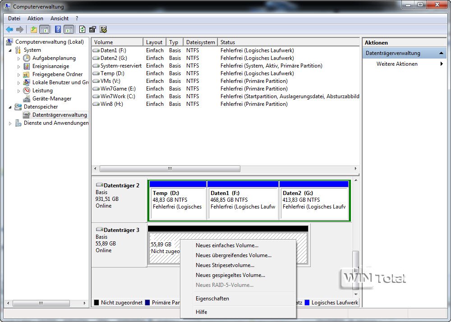Click the Refresh toolbar icon
This screenshot has height=322, width=451.
[x=82, y=29]
